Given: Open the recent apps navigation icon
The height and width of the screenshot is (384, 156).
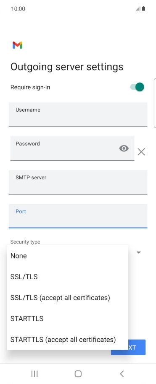Looking at the screenshot, I should click(34, 374).
